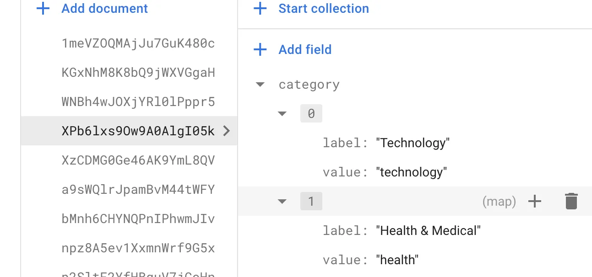This screenshot has height=277, width=592.
Task: Delete map item 1 with the trash icon
Action: point(571,201)
